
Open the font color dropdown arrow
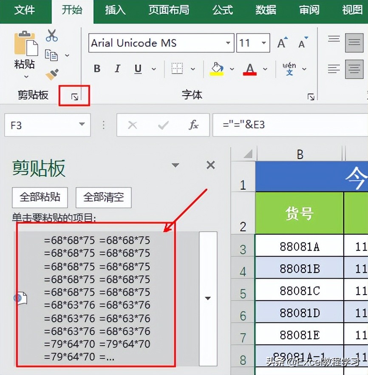(x=265, y=69)
